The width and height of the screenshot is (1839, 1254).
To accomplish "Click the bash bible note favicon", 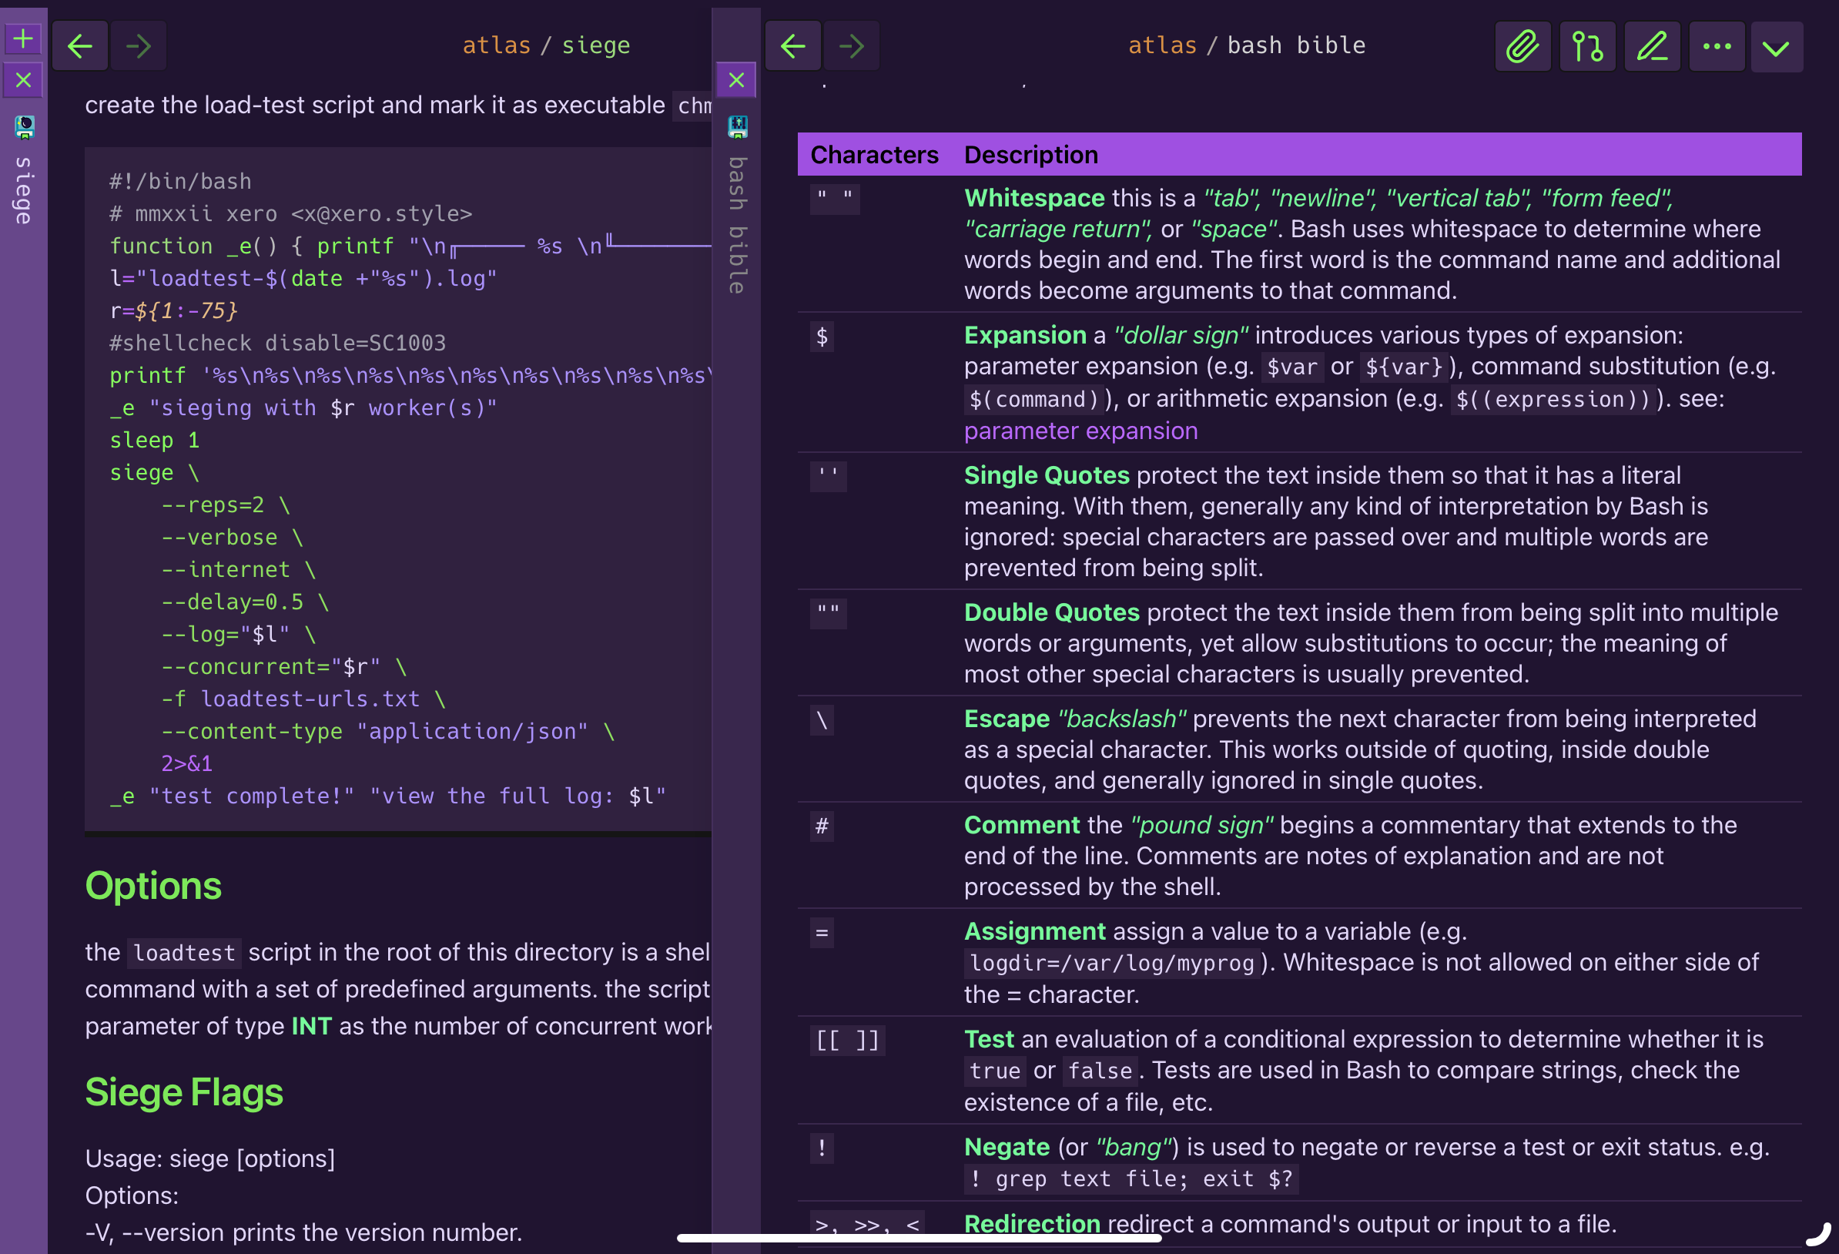I will (x=738, y=126).
